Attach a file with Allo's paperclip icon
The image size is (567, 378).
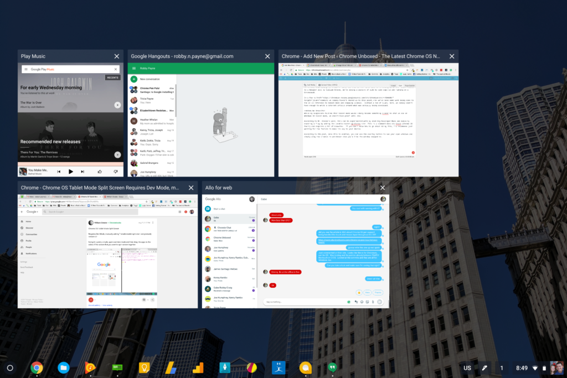(x=373, y=302)
